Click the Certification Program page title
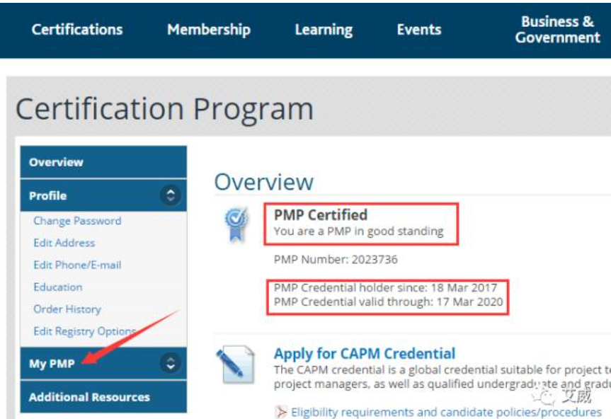The height and width of the screenshot is (419, 611). [x=164, y=110]
